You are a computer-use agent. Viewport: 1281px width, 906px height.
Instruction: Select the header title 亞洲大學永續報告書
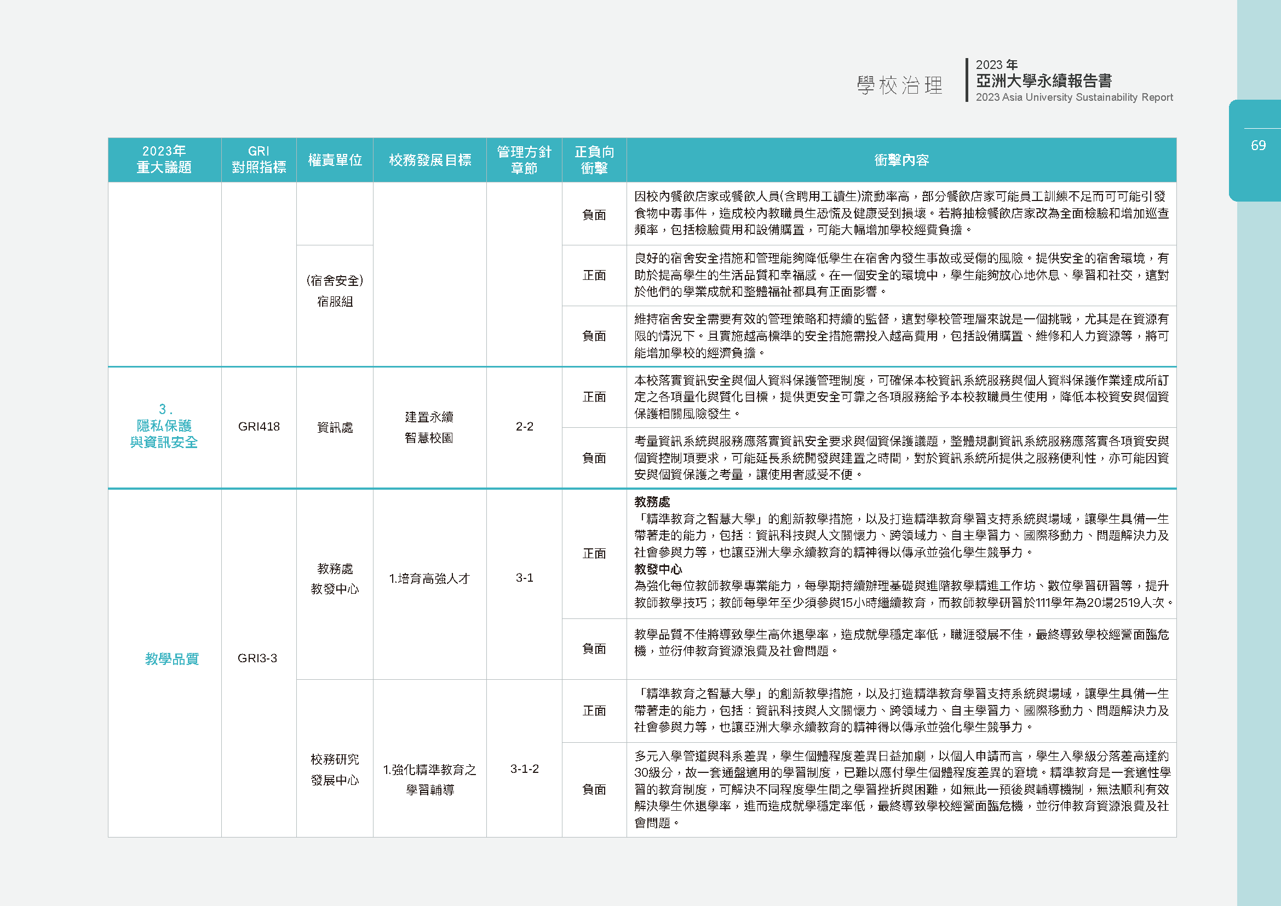point(1044,81)
